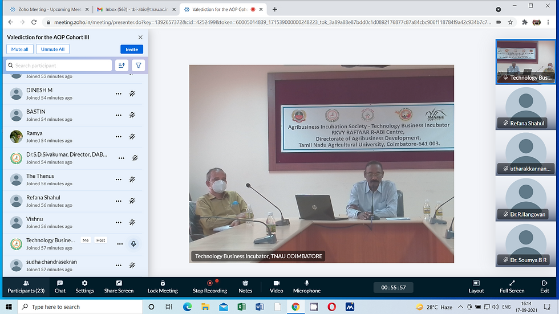
Task: Open more options for BASTIN
Action: tap(119, 115)
